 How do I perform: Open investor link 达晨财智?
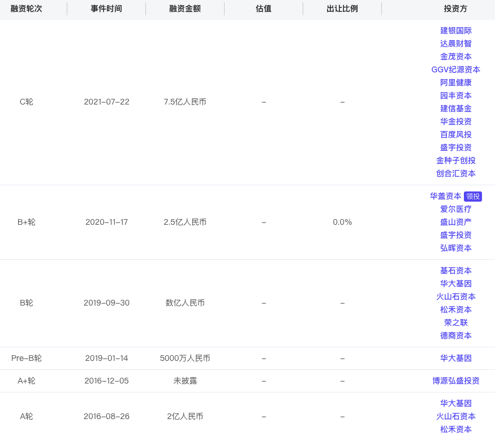(455, 43)
